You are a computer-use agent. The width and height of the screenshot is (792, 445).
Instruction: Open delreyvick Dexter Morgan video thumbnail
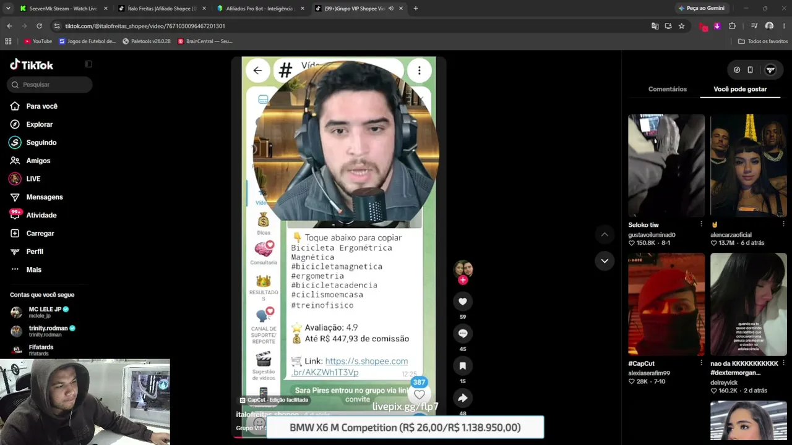coord(749,304)
